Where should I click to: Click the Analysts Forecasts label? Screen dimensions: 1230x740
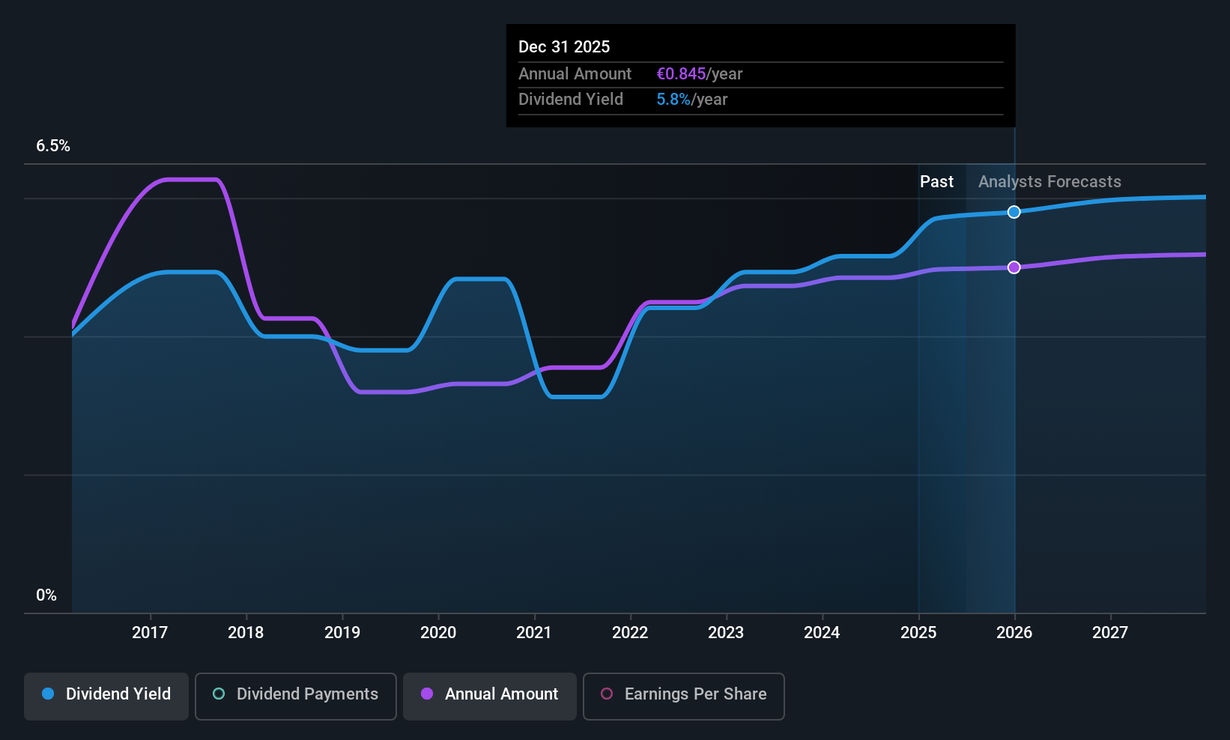1049,182
